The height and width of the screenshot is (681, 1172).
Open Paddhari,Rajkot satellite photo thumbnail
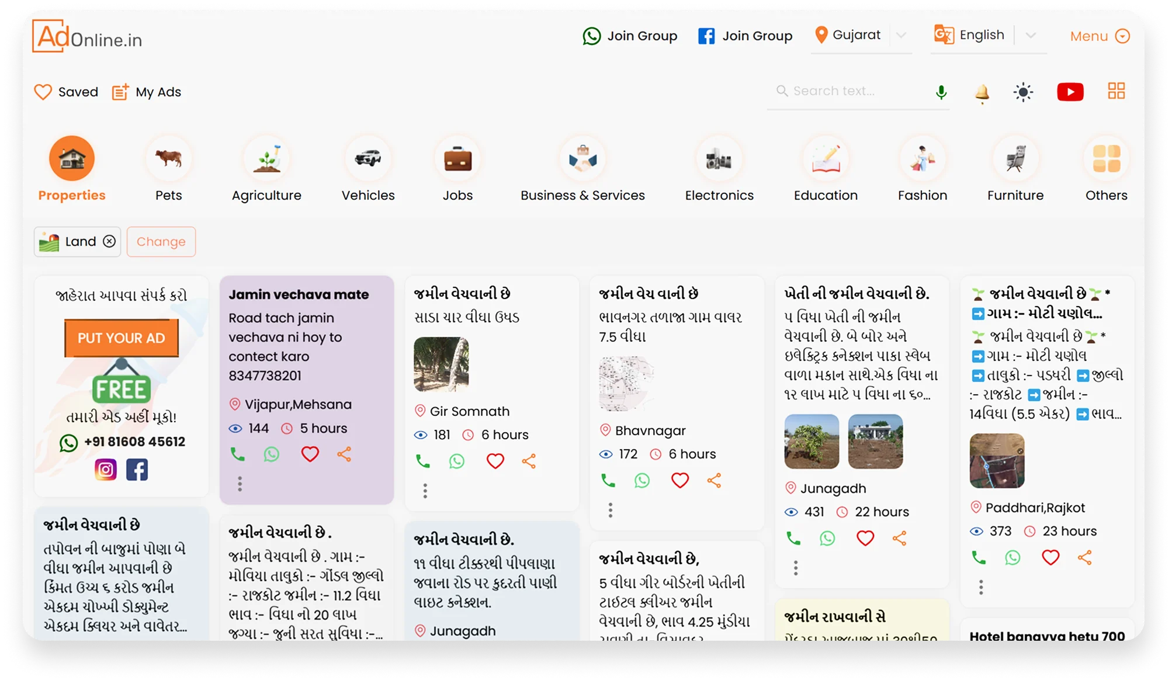coord(997,461)
